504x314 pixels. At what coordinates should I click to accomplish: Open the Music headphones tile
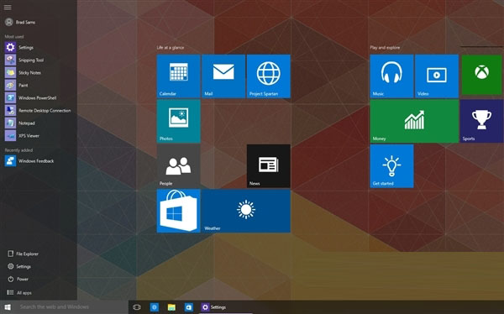[x=391, y=76]
